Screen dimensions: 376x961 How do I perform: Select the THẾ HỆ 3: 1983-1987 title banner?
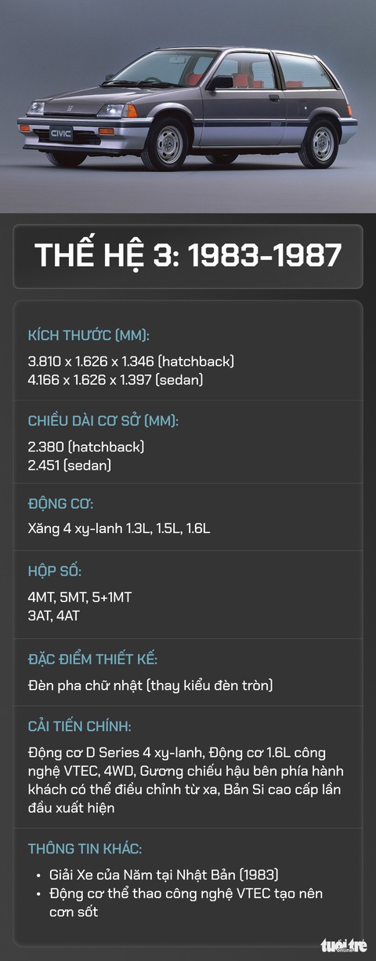tap(188, 256)
